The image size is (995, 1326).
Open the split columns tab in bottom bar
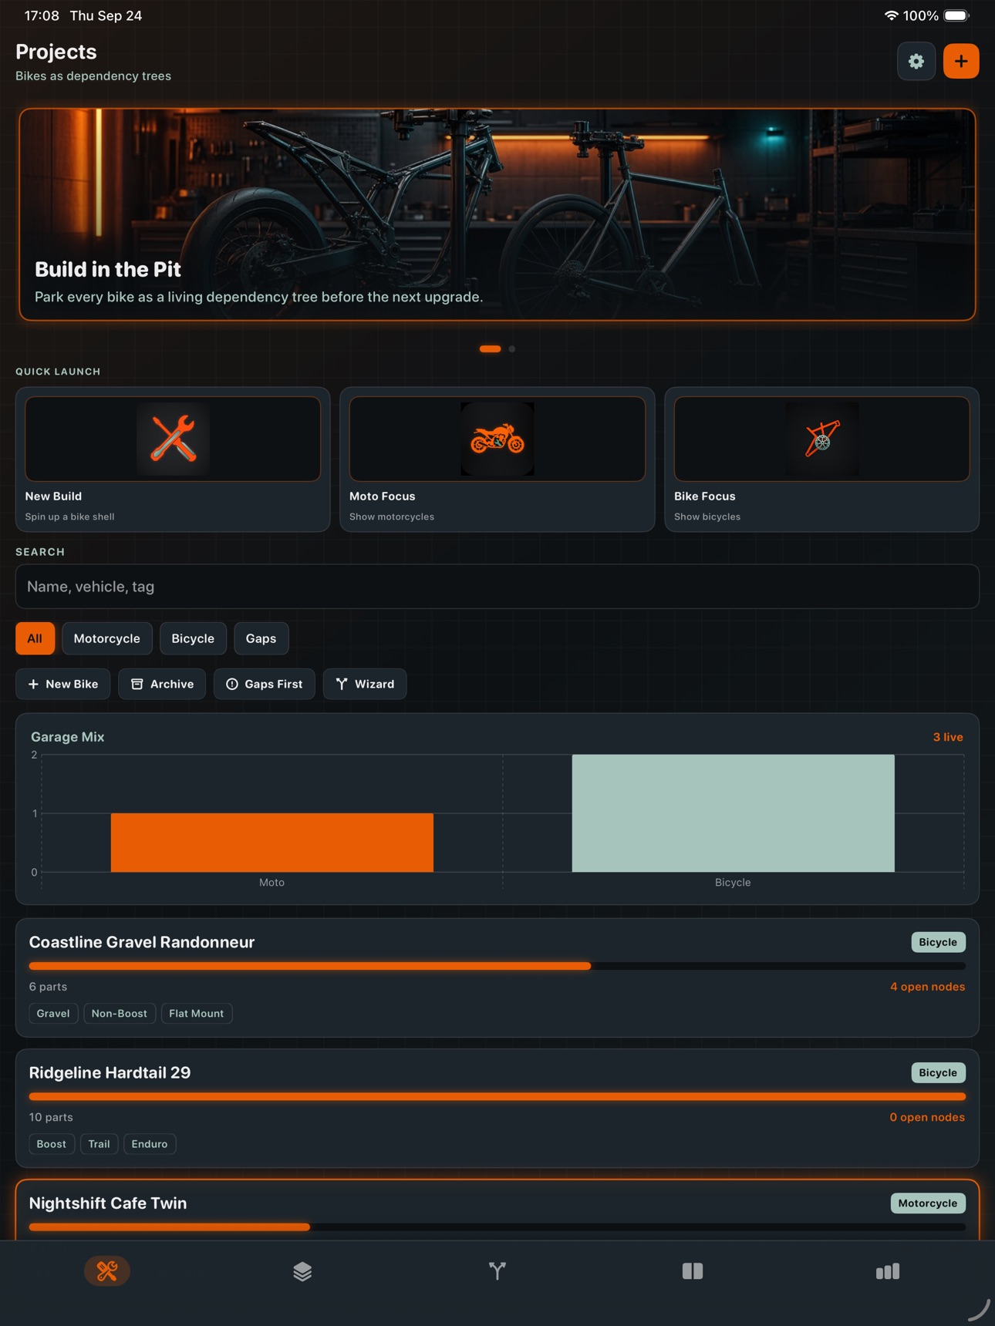point(693,1271)
